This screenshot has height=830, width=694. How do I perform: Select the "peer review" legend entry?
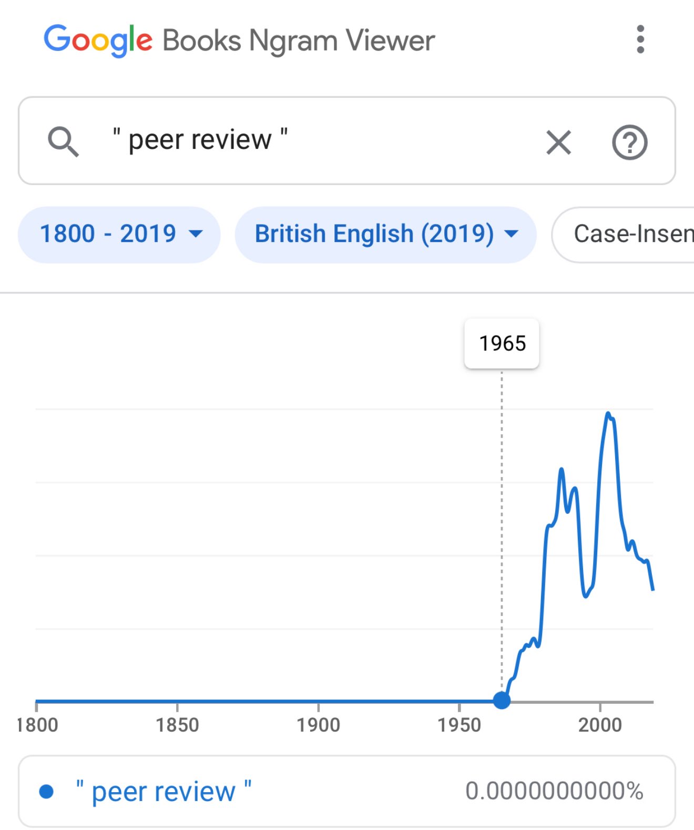click(164, 791)
